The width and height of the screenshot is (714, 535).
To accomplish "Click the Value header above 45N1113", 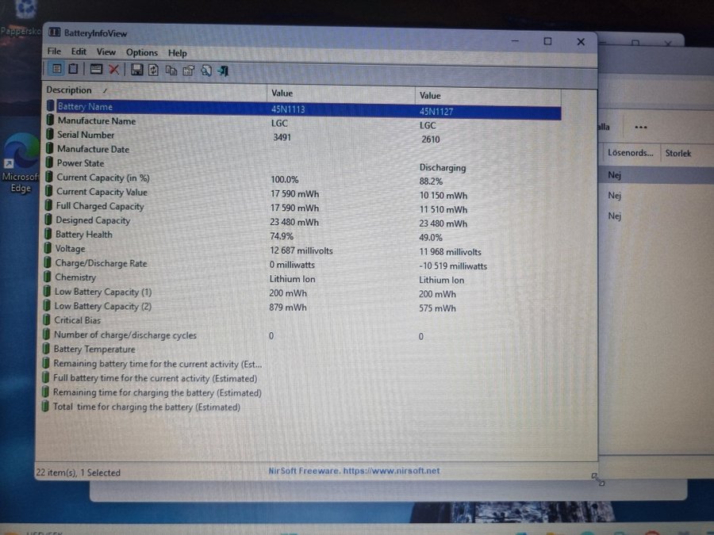I will (340, 94).
